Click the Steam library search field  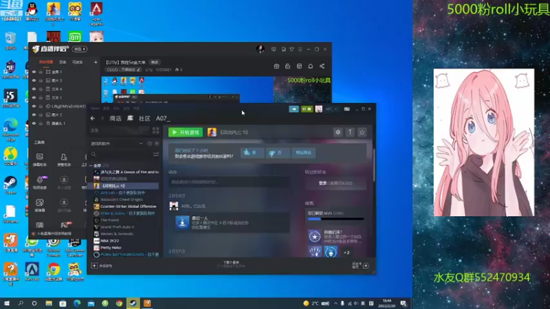coord(121,154)
